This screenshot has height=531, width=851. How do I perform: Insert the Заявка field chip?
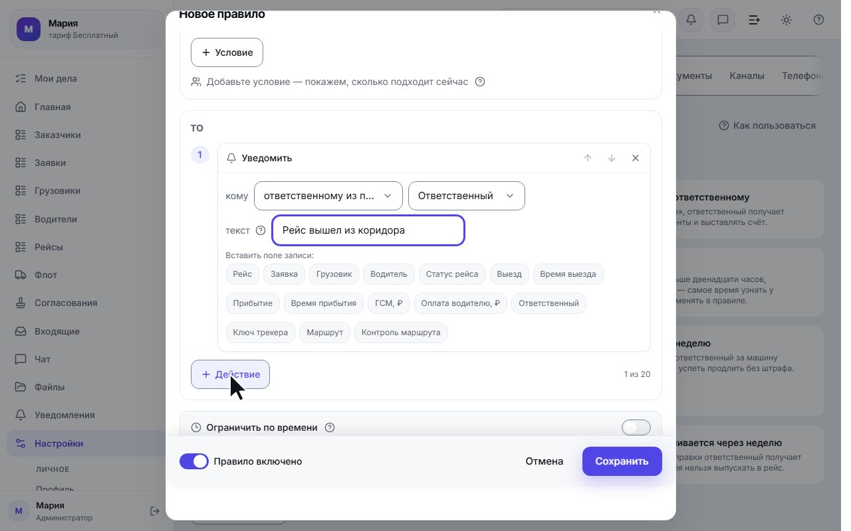coord(285,274)
